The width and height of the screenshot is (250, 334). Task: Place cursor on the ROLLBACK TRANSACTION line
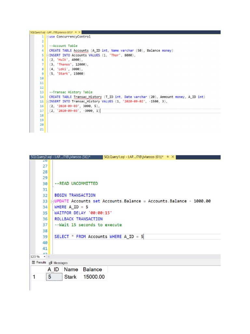pos(78,219)
